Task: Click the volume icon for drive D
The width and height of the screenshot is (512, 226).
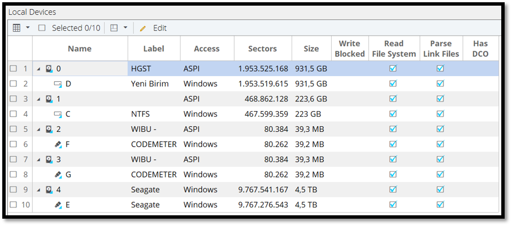Action: (x=58, y=84)
